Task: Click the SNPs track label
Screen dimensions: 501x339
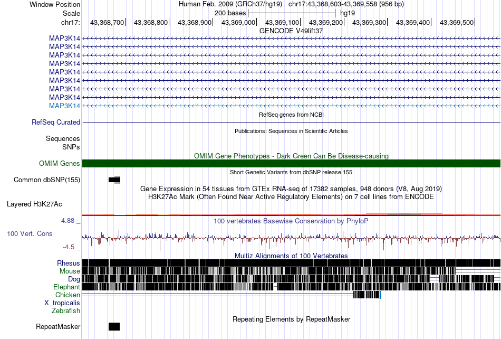Action: (x=71, y=147)
